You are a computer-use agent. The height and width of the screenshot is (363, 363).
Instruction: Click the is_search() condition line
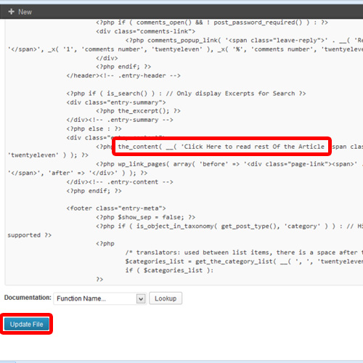tap(186, 94)
